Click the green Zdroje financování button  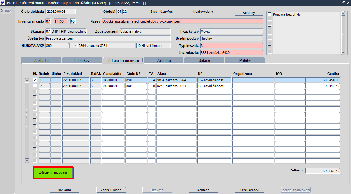[53, 173]
